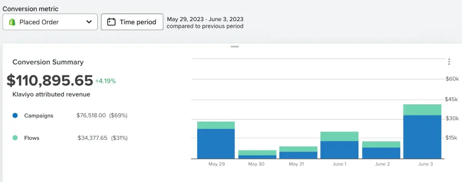Click the blue Campaigns legend dot
The height and width of the screenshot is (182, 462).
[15, 115]
